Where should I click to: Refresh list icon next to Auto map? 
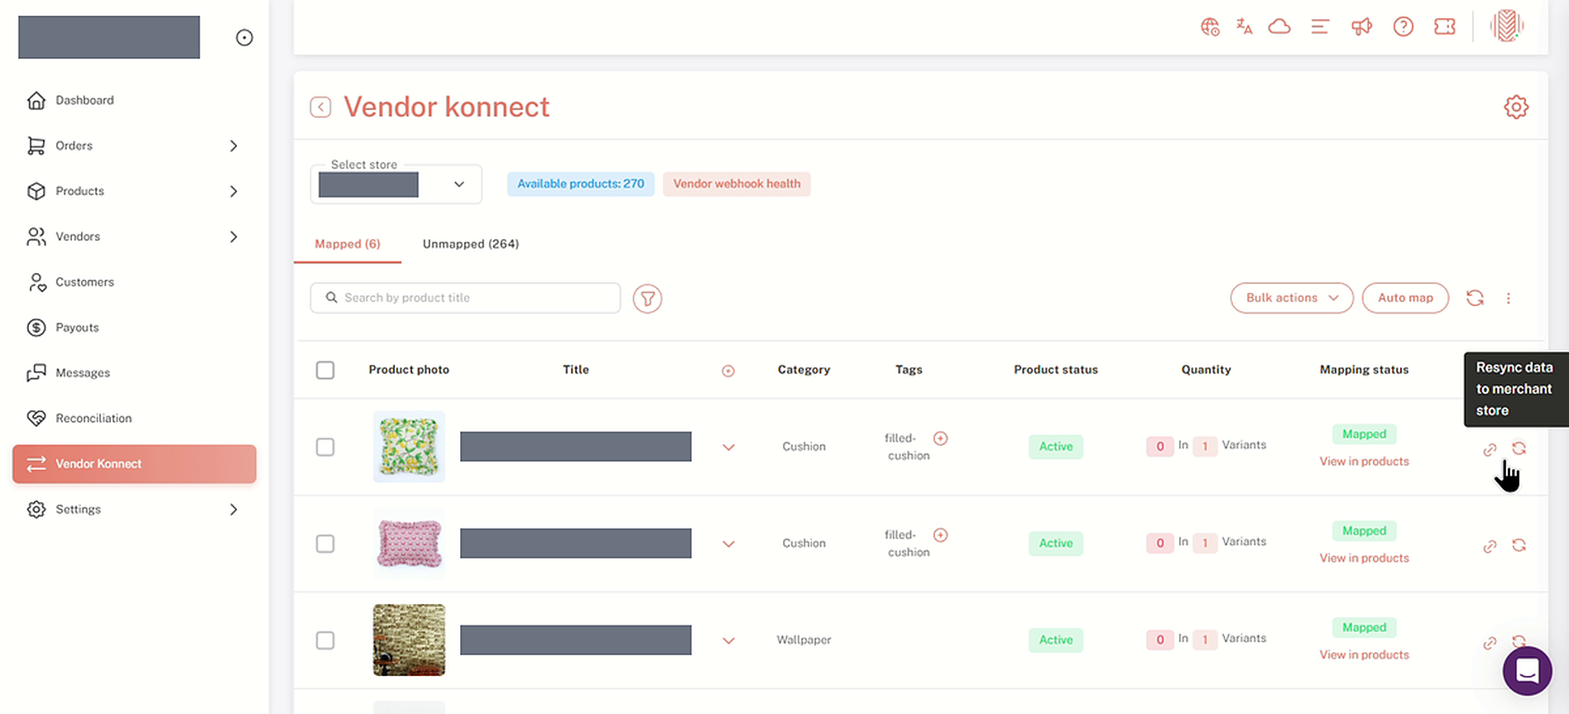pos(1475,298)
